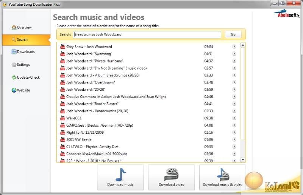The width and height of the screenshot is (303, 195).
Task: Click YouTube icon beside Flight to NJ row
Action: (62, 132)
